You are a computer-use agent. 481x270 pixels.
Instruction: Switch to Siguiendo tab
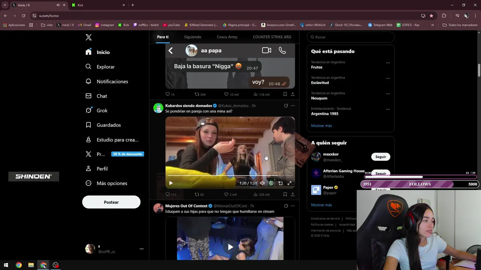click(x=192, y=37)
